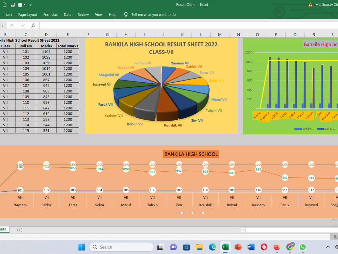Screen dimensions: 338x254
Task: Open dropdown arrow beside pie chart icon
Action: [x=25, y=5]
